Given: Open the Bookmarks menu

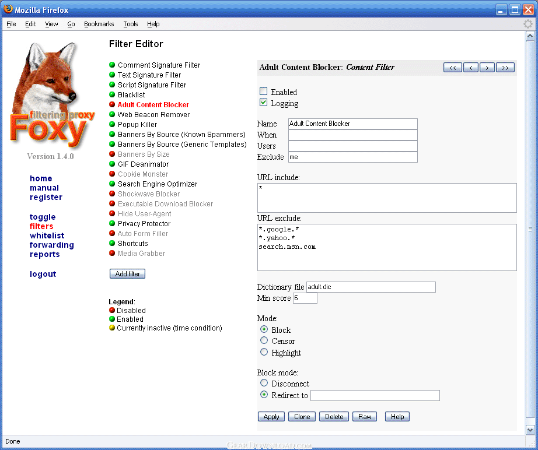Looking at the screenshot, I should (x=99, y=24).
